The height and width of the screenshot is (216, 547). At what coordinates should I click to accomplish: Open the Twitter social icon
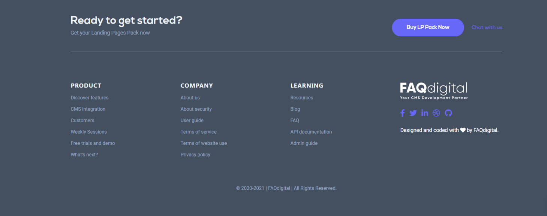(x=413, y=113)
